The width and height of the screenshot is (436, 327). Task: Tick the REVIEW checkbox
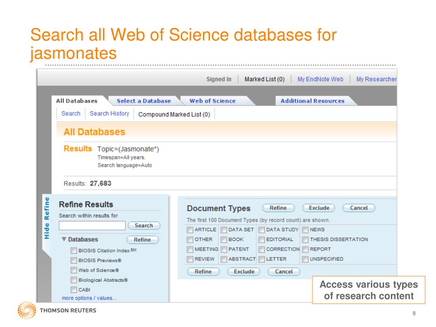(190, 259)
